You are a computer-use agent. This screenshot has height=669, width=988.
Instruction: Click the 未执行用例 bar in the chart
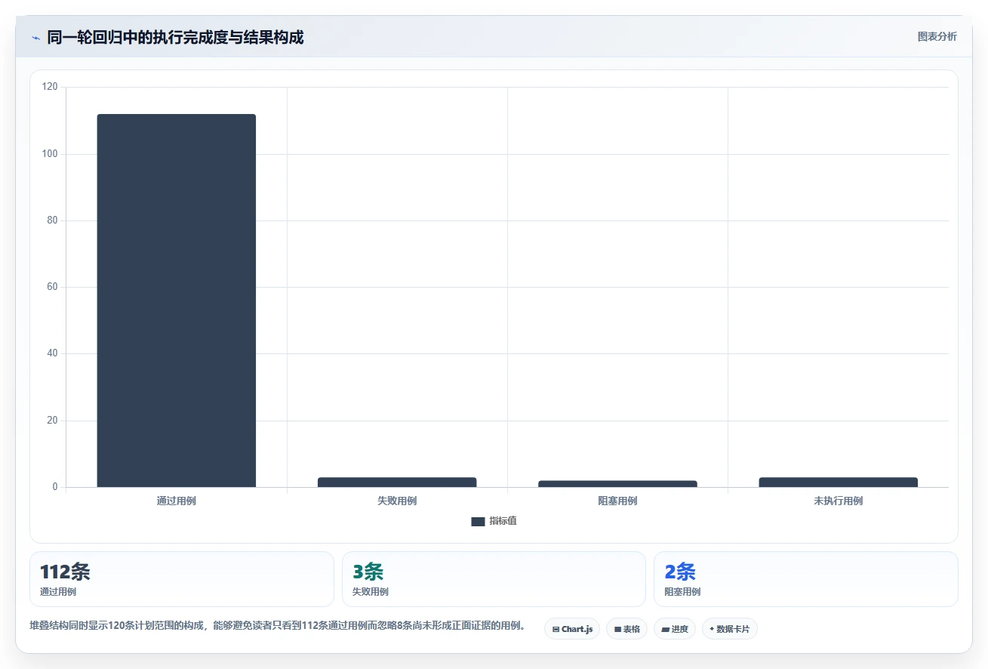tap(839, 482)
